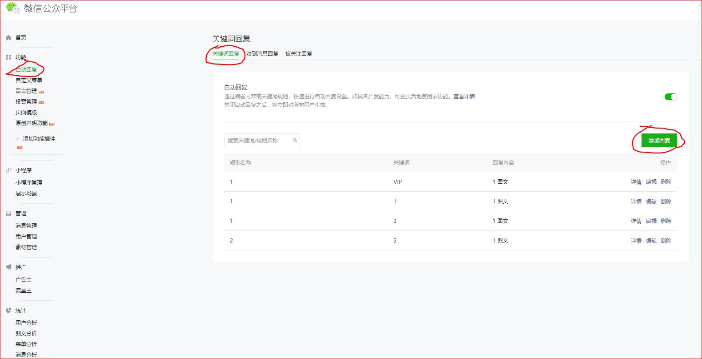702x359 pixels.
Task: Click the 添加功能插件 box
Action: click(37, 143)
